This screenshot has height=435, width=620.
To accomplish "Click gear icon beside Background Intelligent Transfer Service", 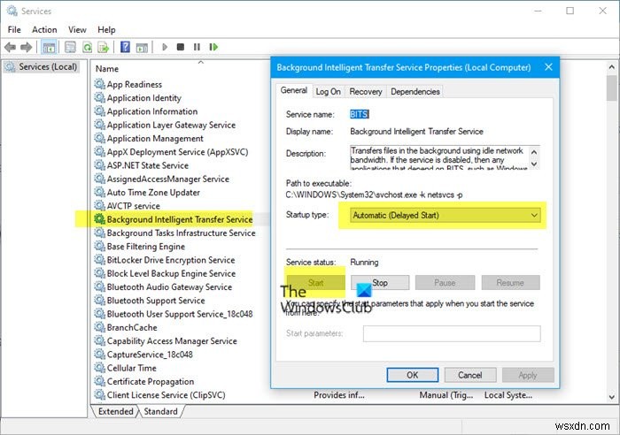I will coord(99,218).
